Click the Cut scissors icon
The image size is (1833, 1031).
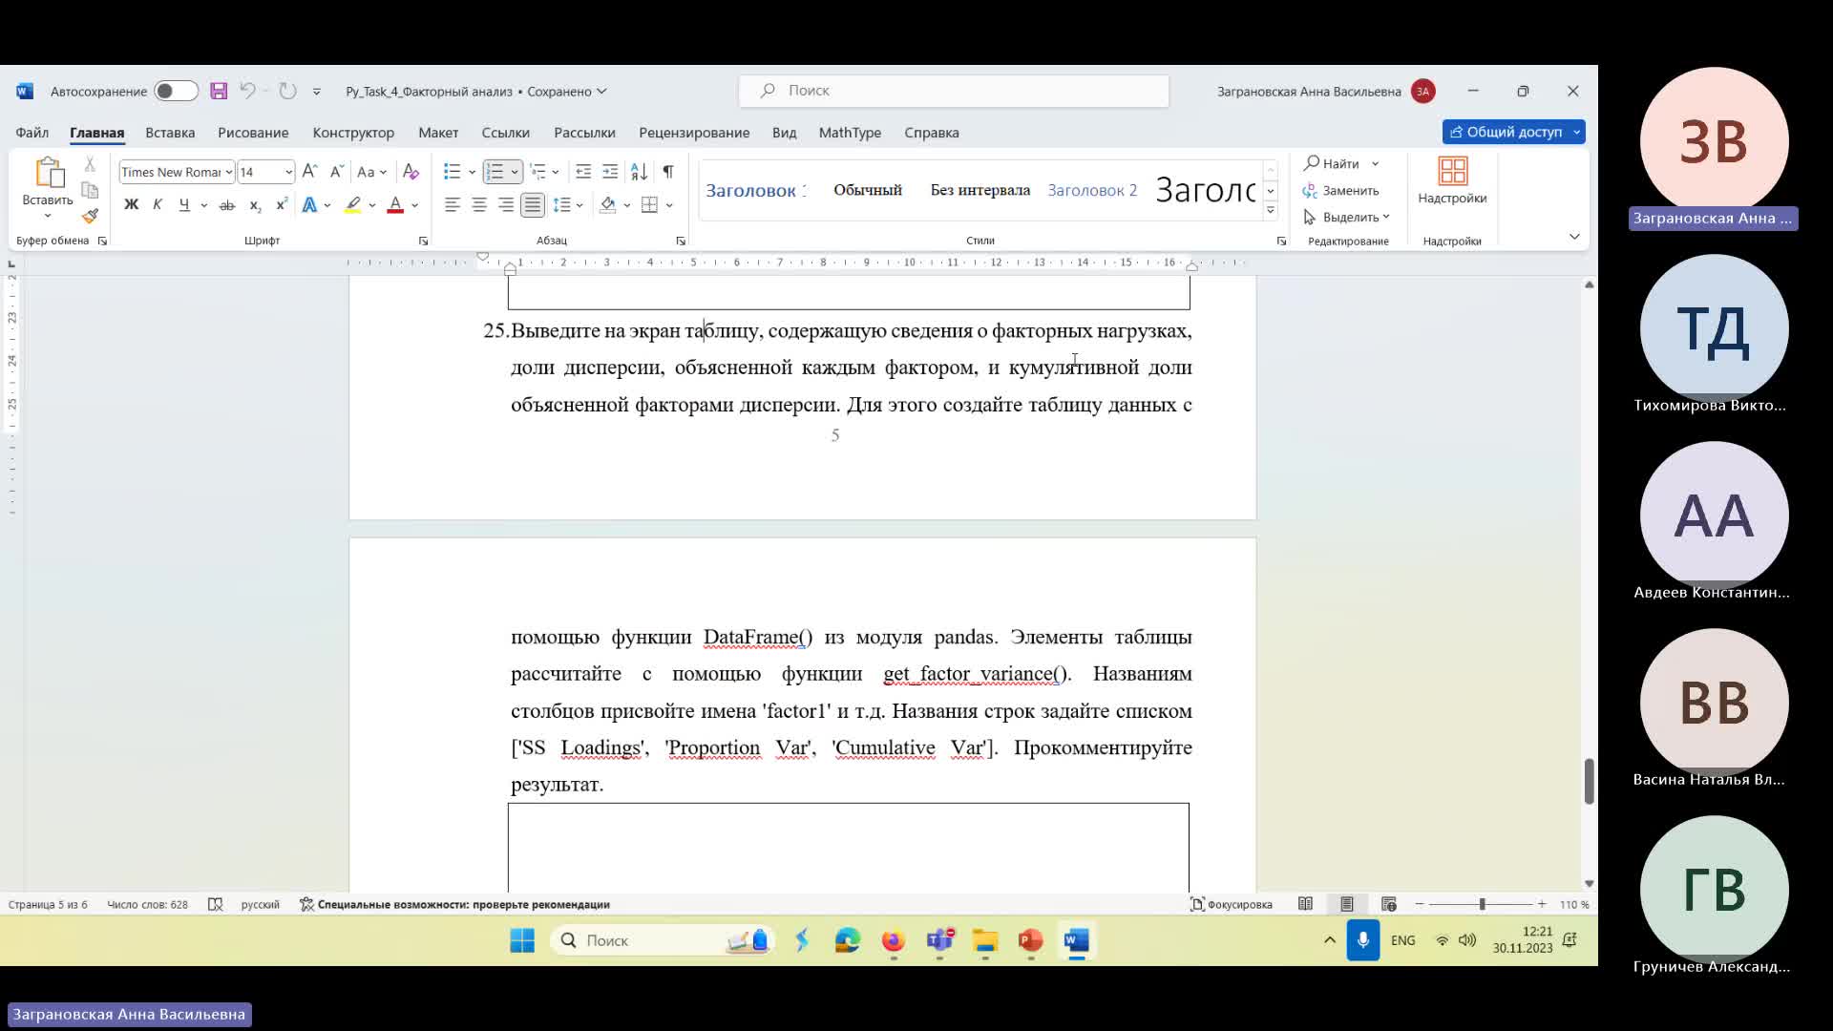click(90, 164)
